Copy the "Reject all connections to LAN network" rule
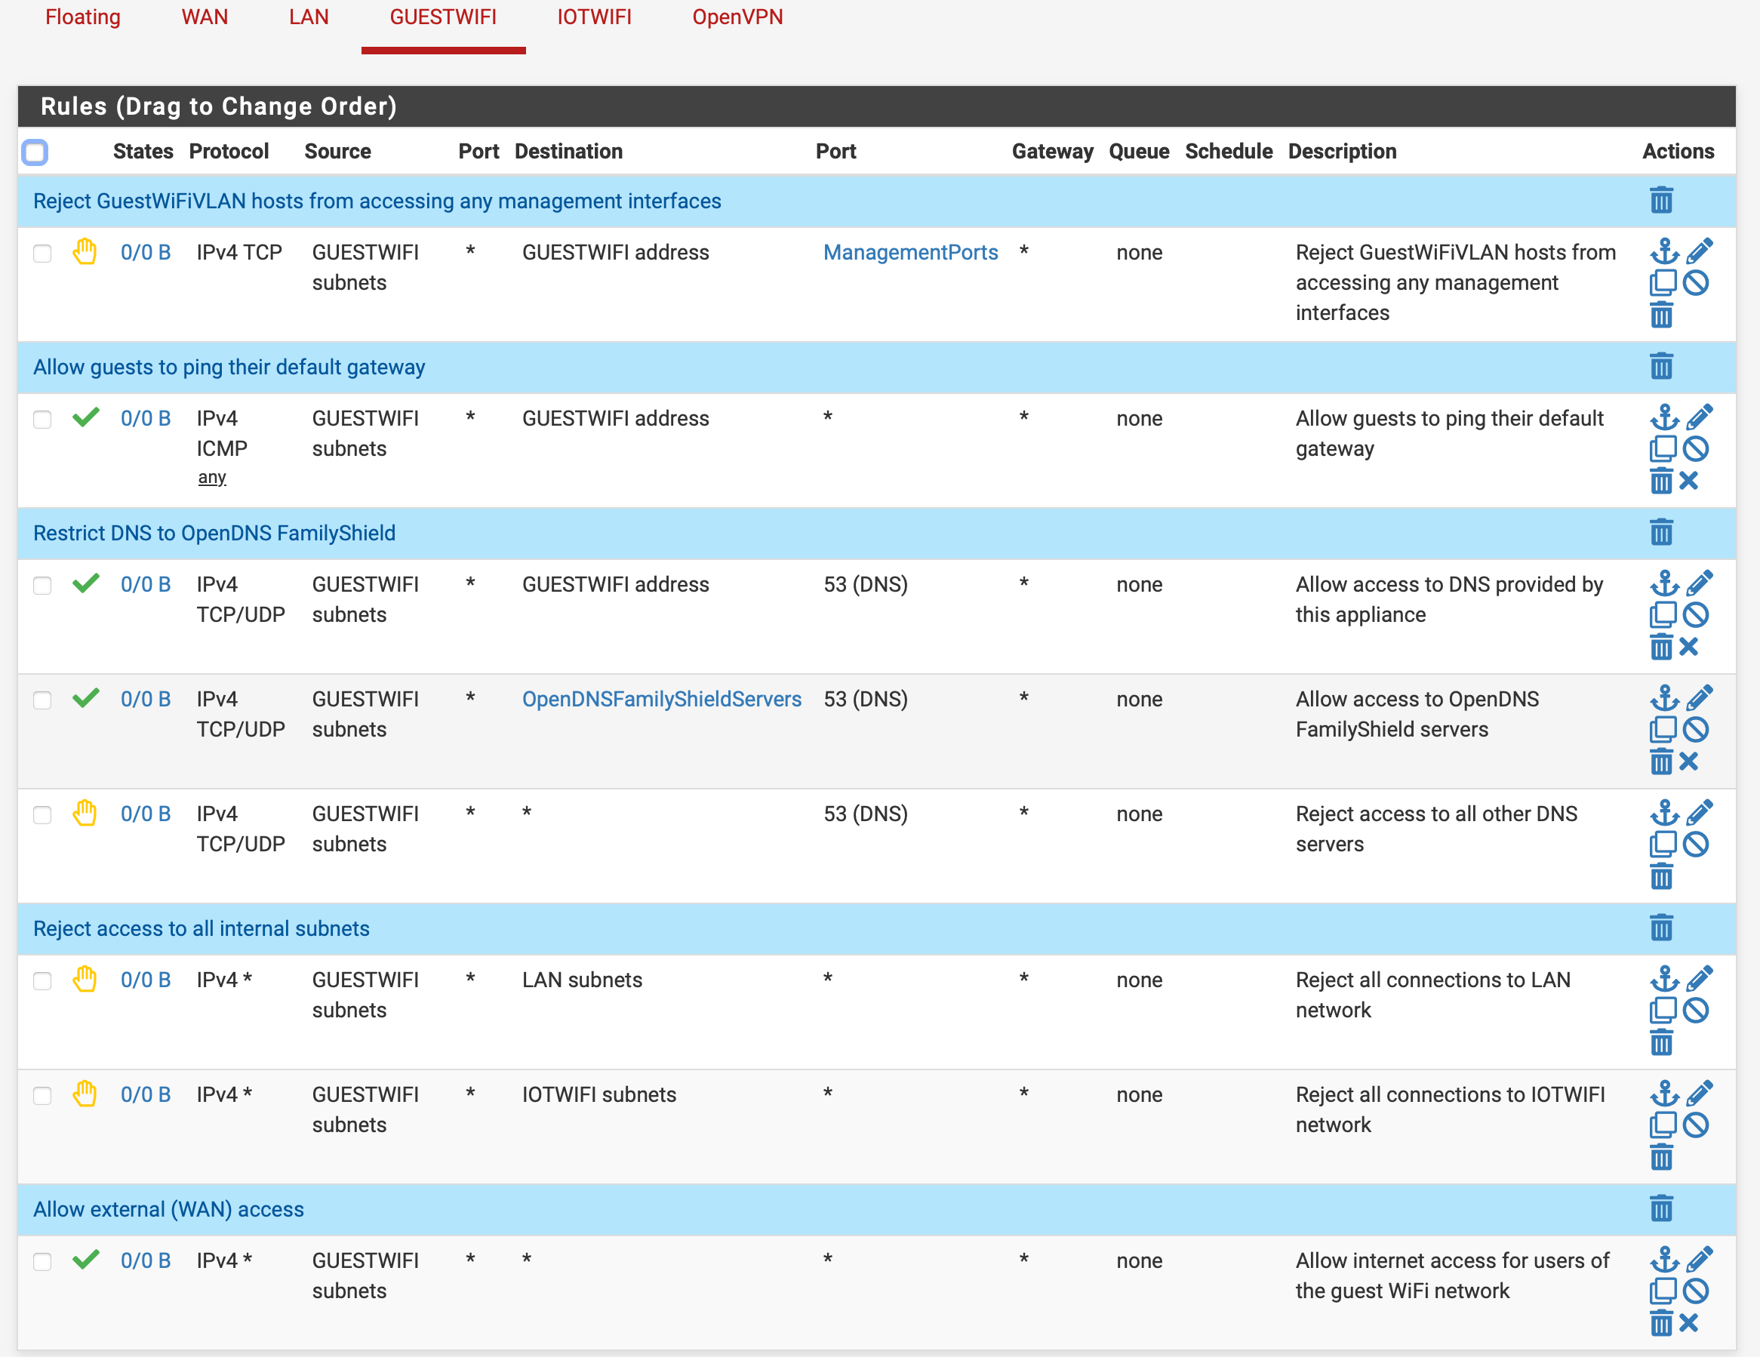 tap(1663, 1010)
